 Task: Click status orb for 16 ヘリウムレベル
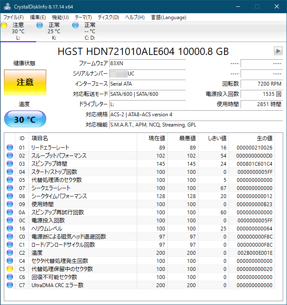tap(10, 228)
